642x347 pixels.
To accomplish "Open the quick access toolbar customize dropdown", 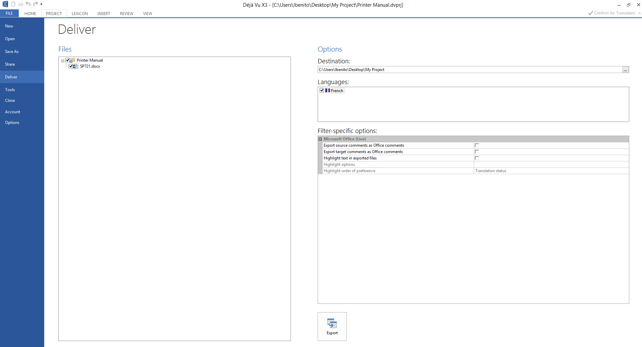I will point(42,4).
